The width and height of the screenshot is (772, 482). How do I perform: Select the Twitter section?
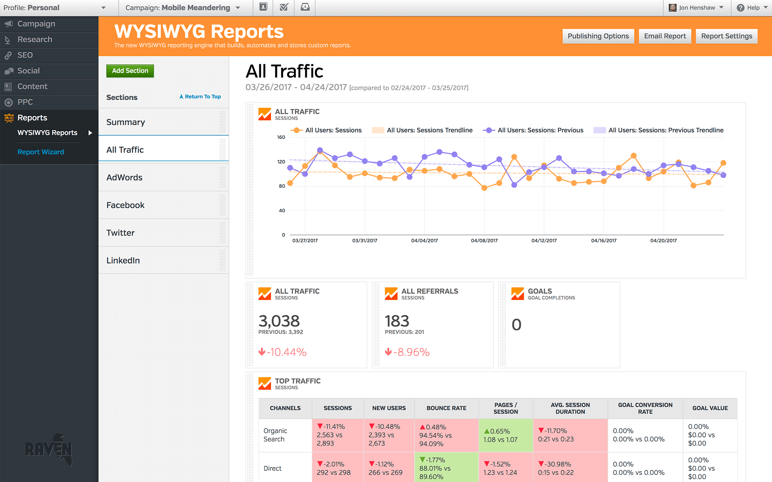pos(164,233)
